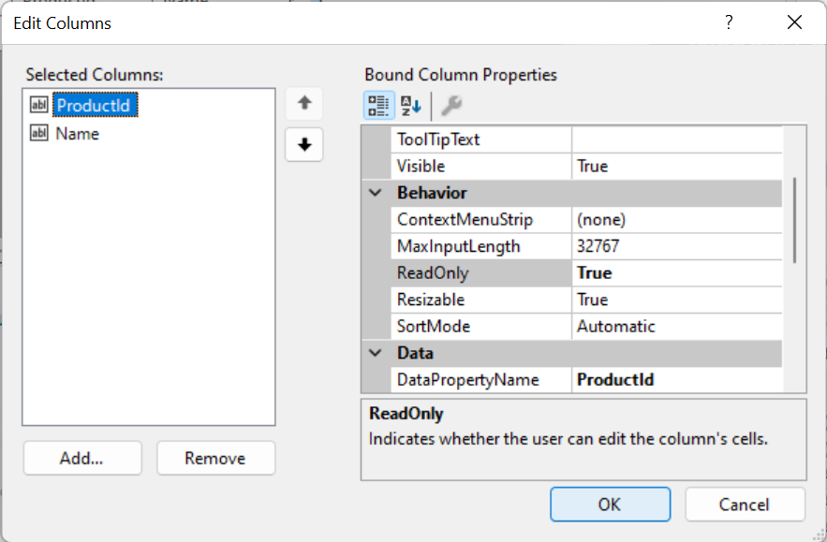827x542 pixels.
Task: Confirm changes with the OK button
Action: [610, 504]
